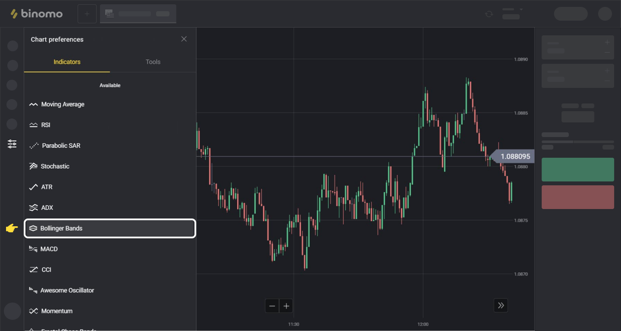Enable the Stochastic indicator
Screen dimensions: 621x331
click(110, 166)
